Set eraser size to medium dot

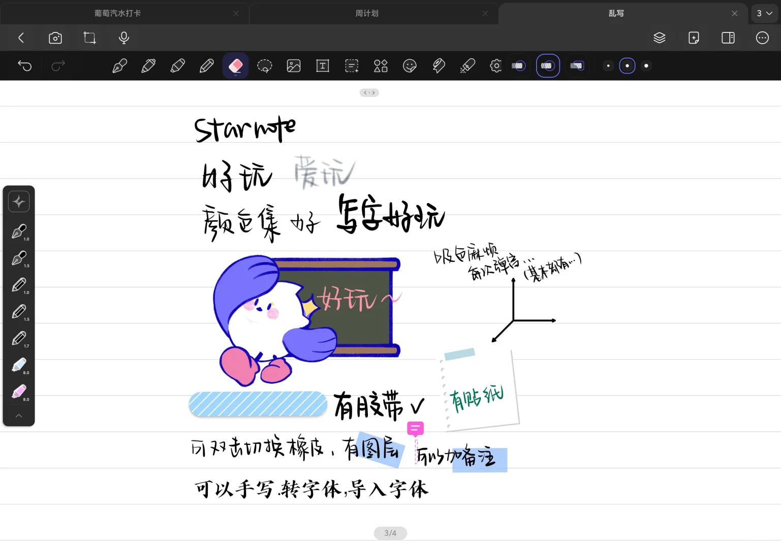pyautogui.click(x=627, y=65)
